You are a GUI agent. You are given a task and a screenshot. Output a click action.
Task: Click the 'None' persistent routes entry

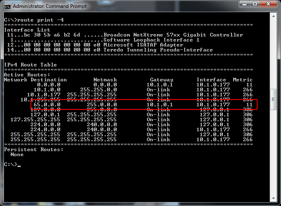click(17, 154)
